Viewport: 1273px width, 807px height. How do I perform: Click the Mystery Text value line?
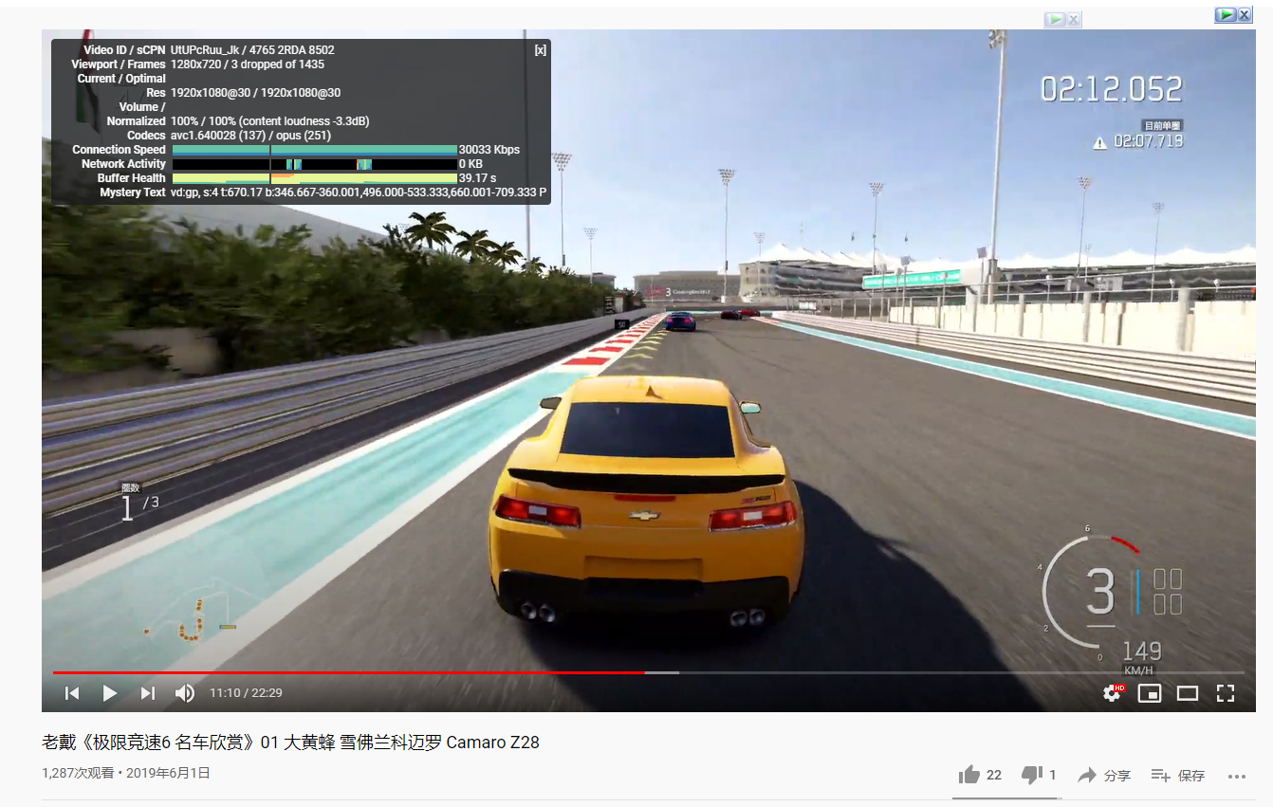pyautogui.click(x=359, y=193)
